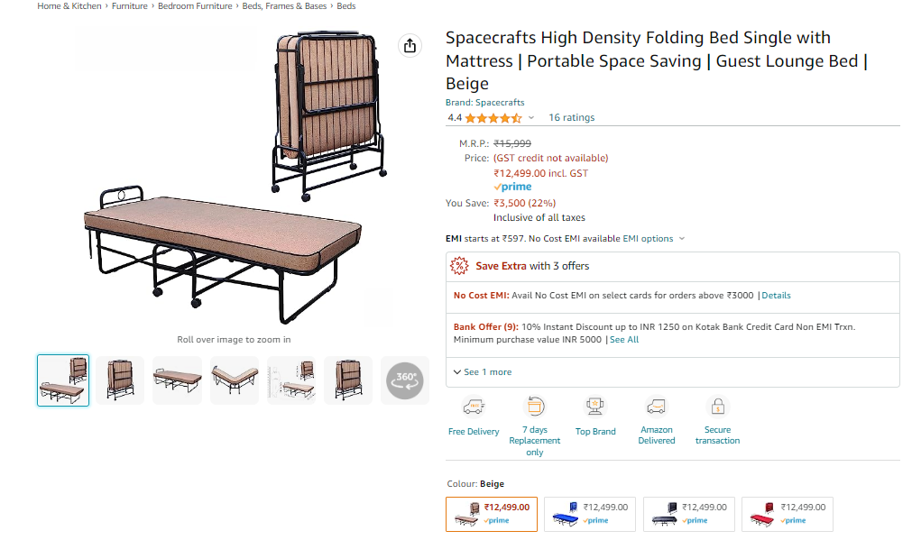This screenshot has width=912, height=540.
Task: Visit the Spacecrafts brand link
Action: tap(484, 103)
